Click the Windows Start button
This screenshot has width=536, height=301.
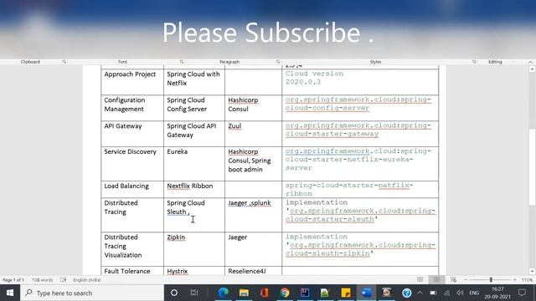point(10,293)
